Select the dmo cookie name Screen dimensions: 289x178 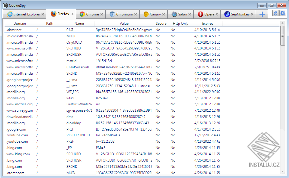(x=70, y=117)
